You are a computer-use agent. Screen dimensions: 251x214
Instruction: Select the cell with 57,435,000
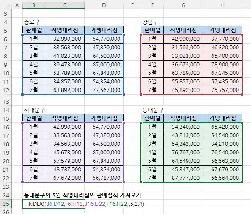point(222,82)
